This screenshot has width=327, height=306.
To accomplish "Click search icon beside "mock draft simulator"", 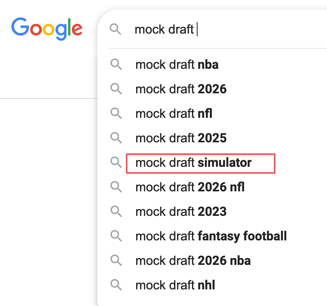I will point(116,162).
